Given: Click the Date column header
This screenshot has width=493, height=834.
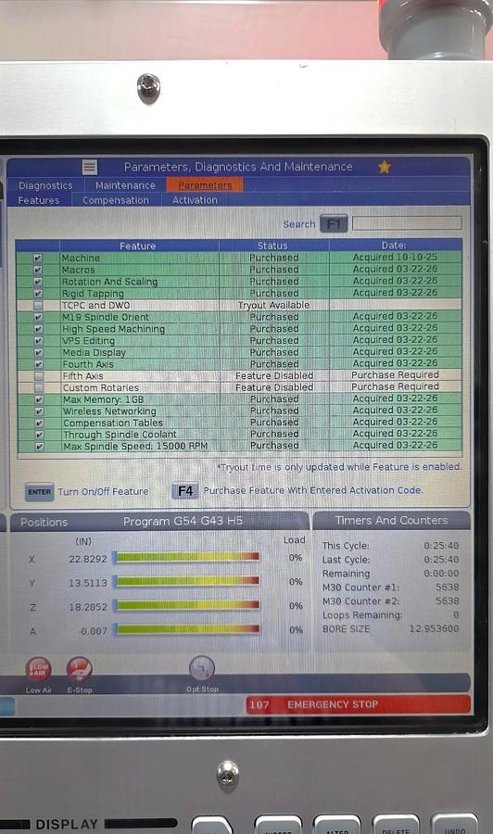Looking at the screenshot, I should 395,246.
